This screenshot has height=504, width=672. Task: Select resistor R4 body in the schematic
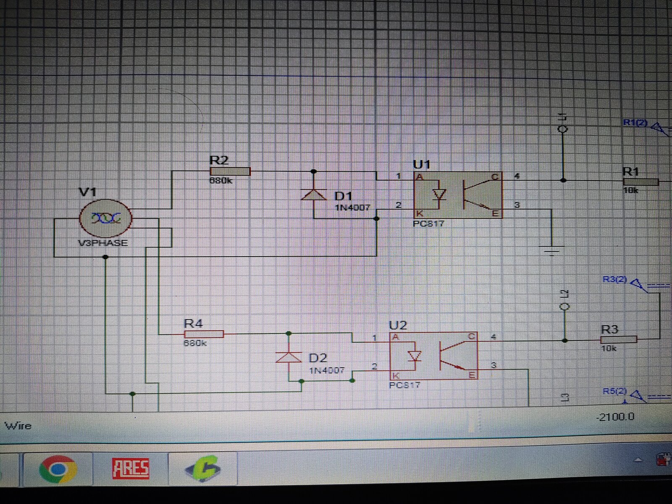(204, 334)
